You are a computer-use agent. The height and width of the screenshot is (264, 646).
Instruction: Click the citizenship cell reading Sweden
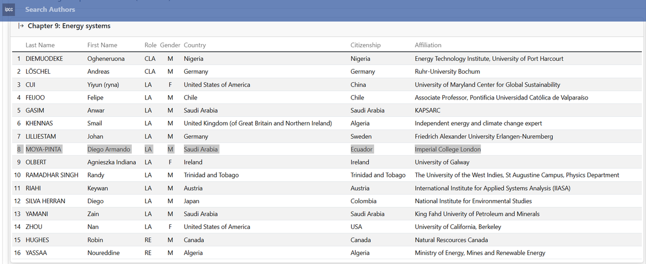click(361, 137)
